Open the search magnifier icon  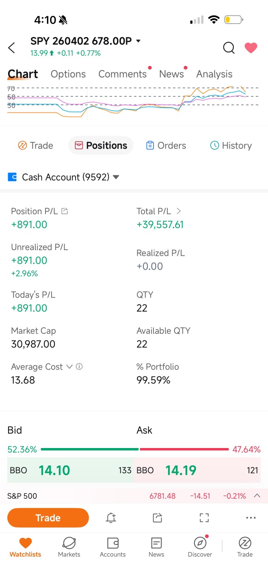[x=229, y=48]
